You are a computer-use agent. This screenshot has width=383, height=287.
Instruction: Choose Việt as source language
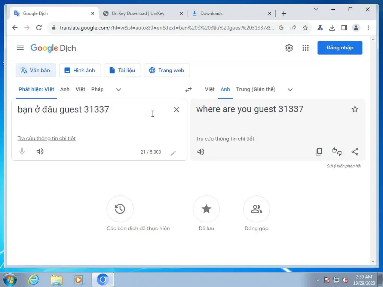click(x=80, y=89)
